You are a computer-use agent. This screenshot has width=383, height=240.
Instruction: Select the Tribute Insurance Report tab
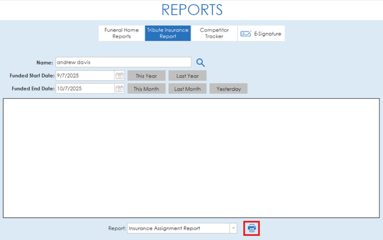tap(168, 33)
